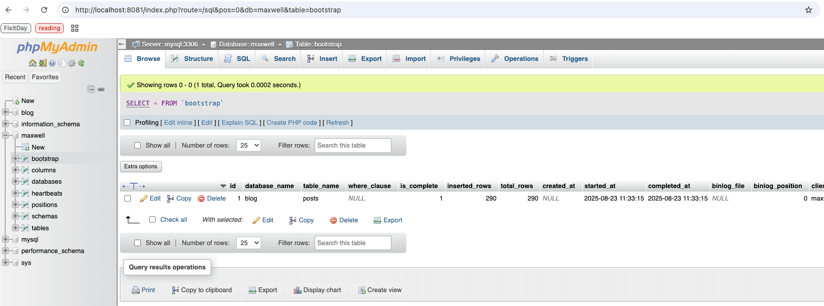Expand the mysql database node
The image size is (824, 306).
(x=5, y=239)
